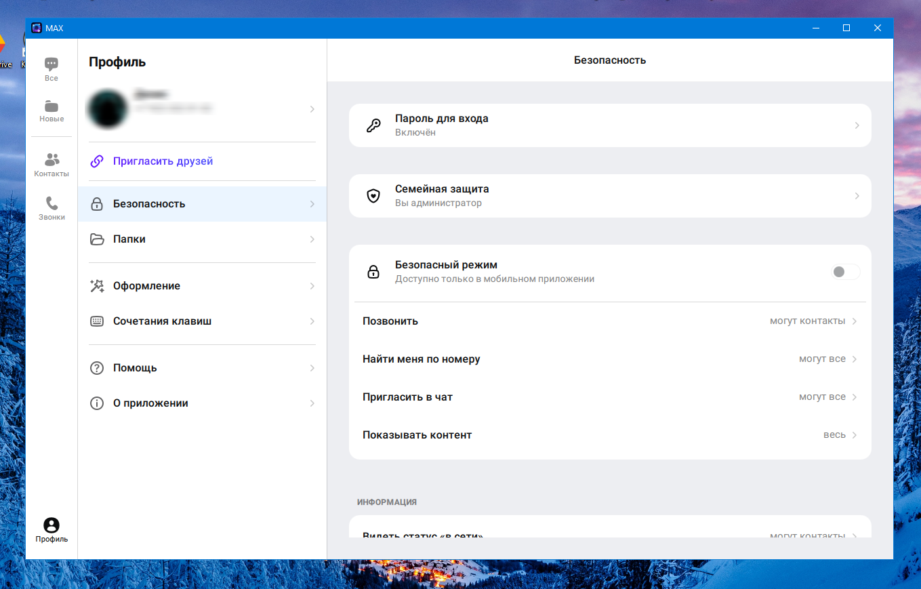The height and width of the screenshot is (589, 921).
Task: Click the shield icon for Family protection
Action: [x=373, y=196]
